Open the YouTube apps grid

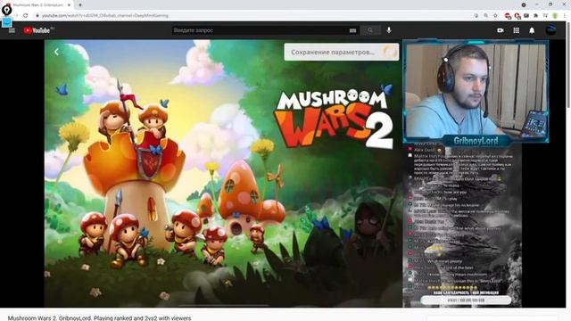point(516,30)
